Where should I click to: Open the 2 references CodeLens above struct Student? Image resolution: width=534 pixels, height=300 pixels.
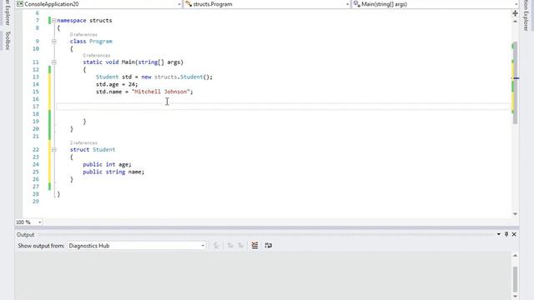(83, 142)
